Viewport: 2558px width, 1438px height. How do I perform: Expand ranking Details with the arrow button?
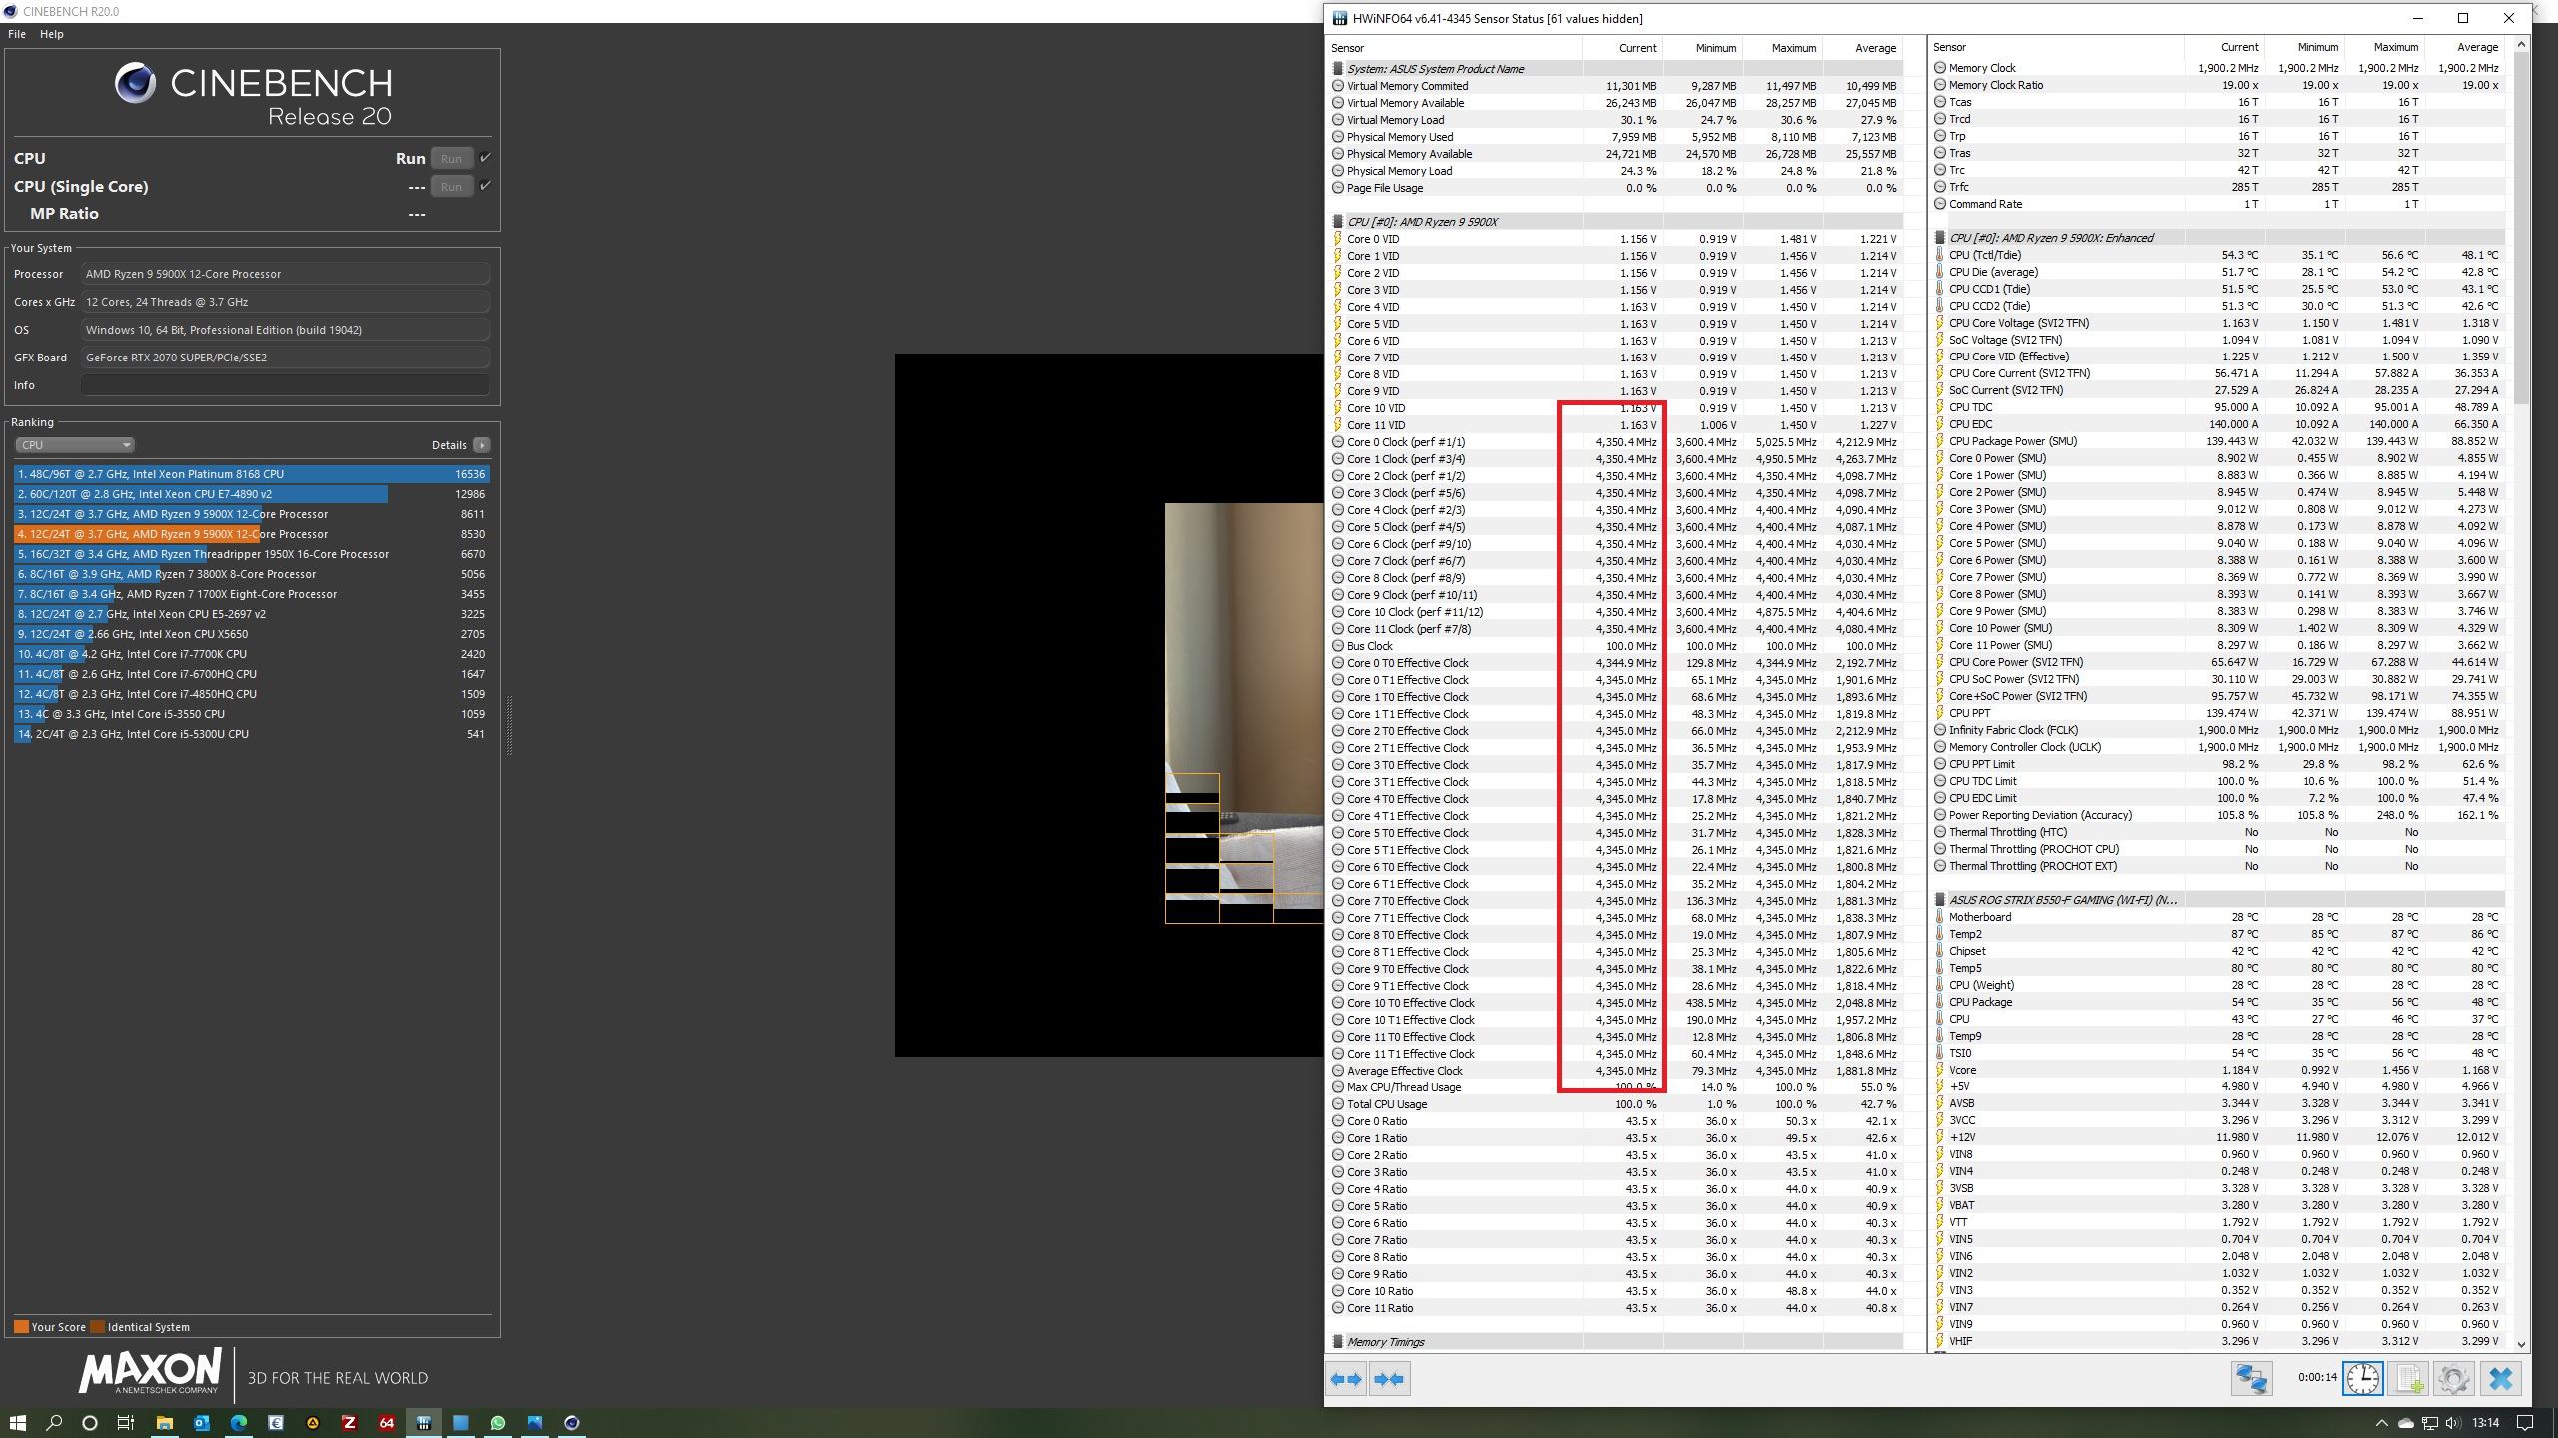[x=481, y=445]
